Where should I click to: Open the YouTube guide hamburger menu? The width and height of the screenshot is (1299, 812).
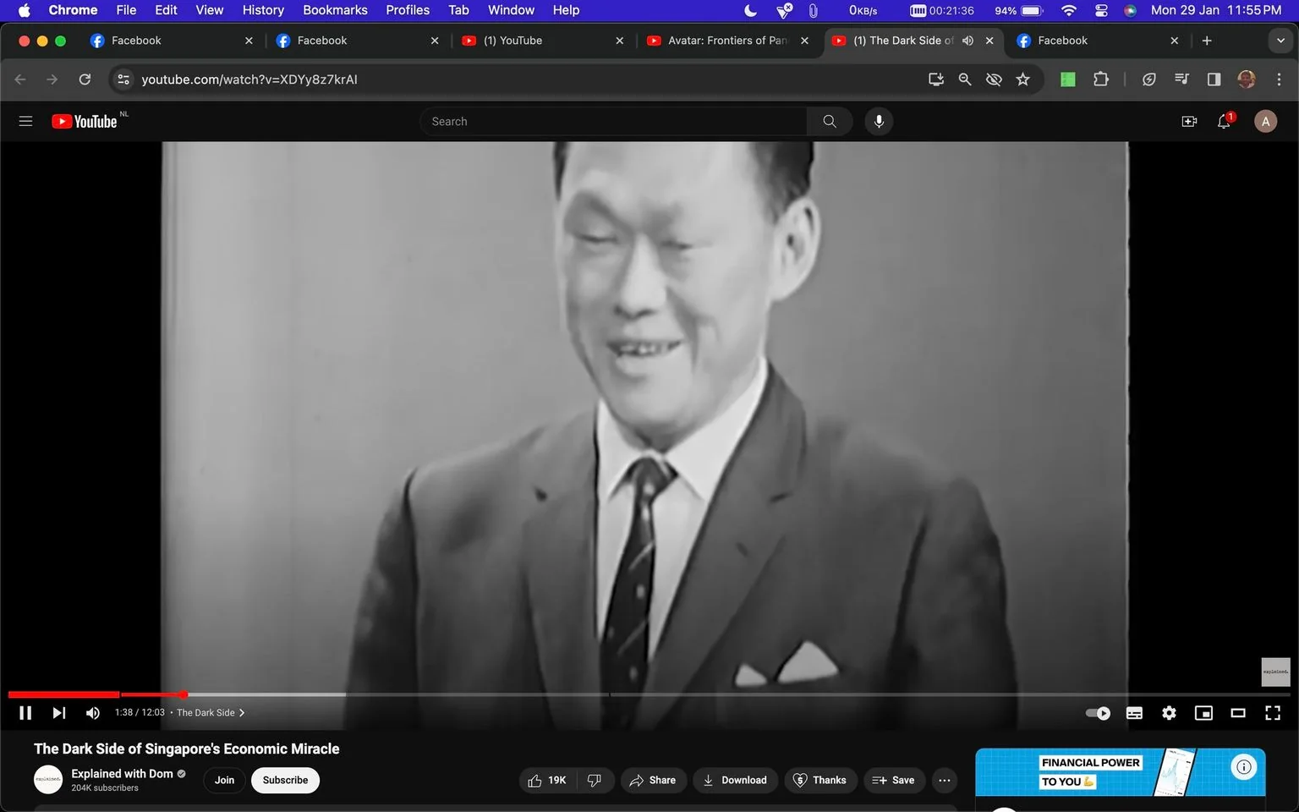coord(25,121)
